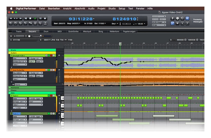Toggle red record-enable on Track-1
The width and height of the screenshot is (211, 138).
(x=51, y=95)
